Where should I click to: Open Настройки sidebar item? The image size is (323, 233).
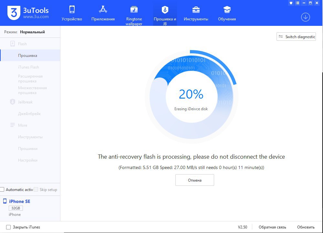coord(28,160)
